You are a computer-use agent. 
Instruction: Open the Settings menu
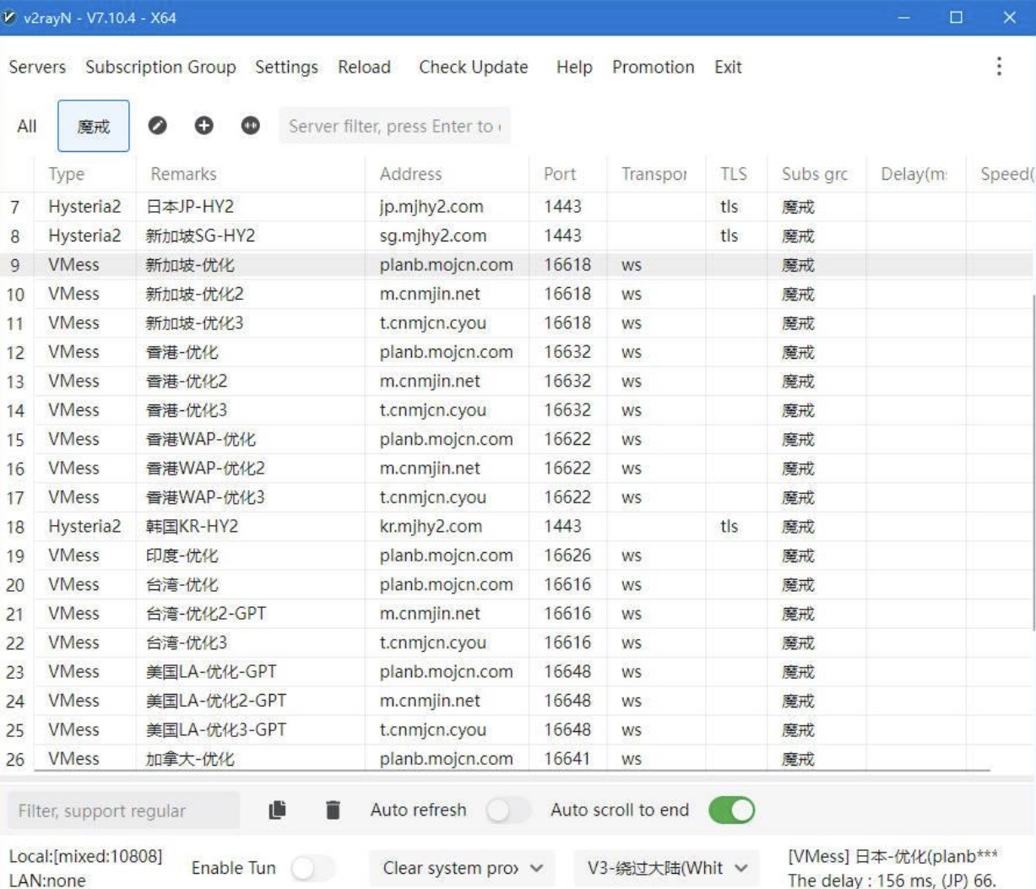(x=286, y=67)
